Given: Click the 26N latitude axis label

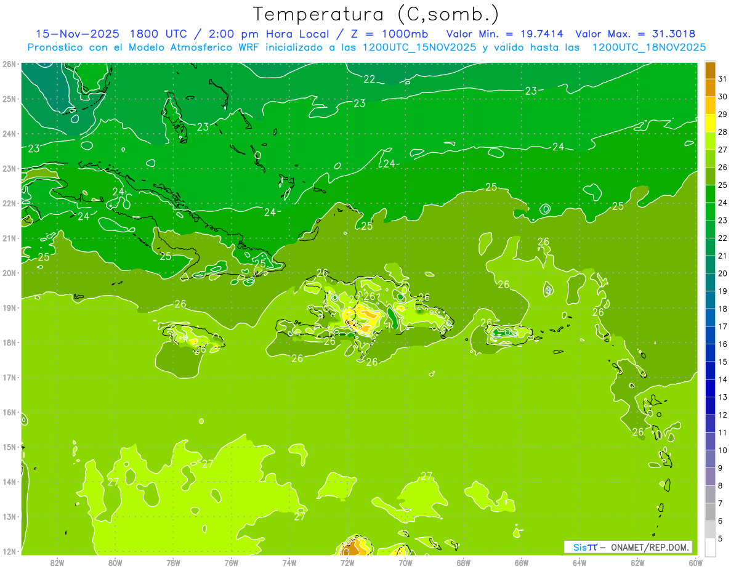Looking at the screenshot, I should (x=9, y=64).
